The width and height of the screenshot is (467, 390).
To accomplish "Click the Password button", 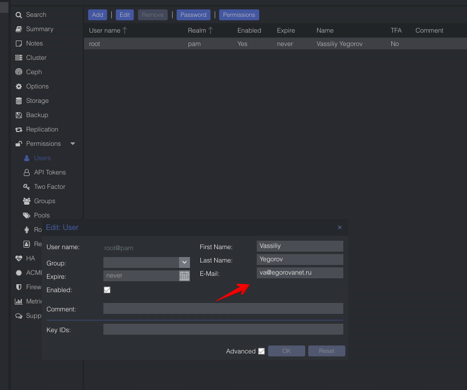I will (193, 15).
